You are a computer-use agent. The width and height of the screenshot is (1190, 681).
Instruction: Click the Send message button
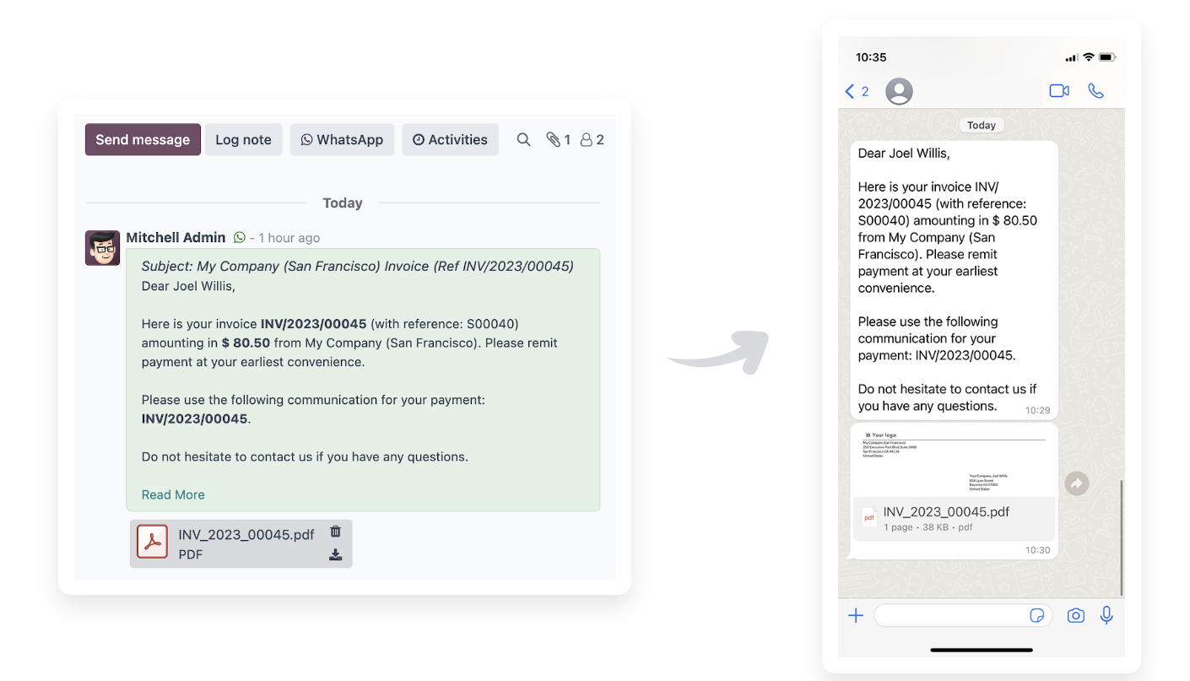coord(143,140)
